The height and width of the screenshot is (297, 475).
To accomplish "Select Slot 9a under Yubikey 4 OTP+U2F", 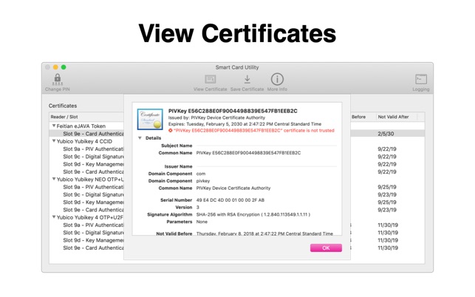I will click(93, 225).
